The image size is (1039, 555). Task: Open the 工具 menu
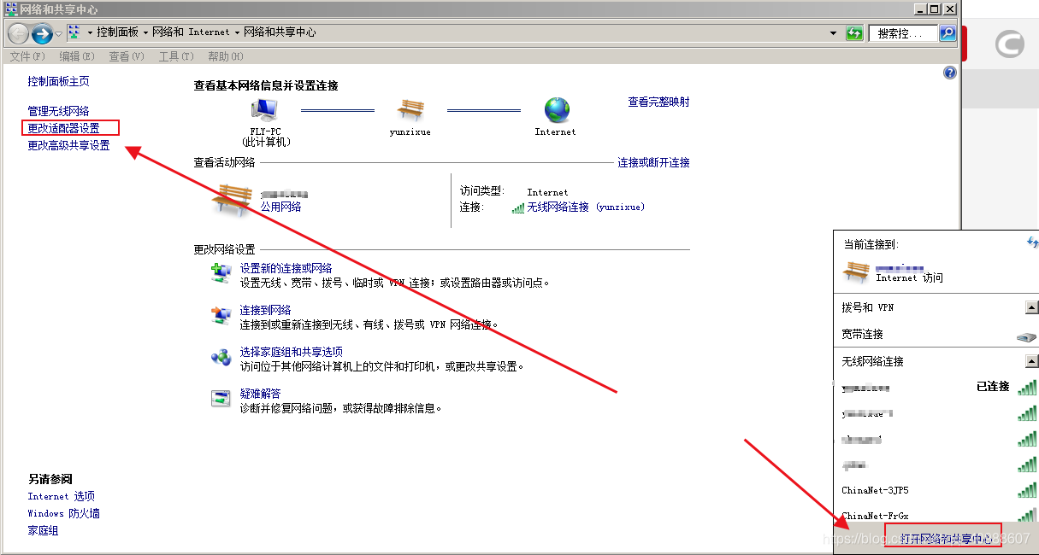(x=175, y=56)
